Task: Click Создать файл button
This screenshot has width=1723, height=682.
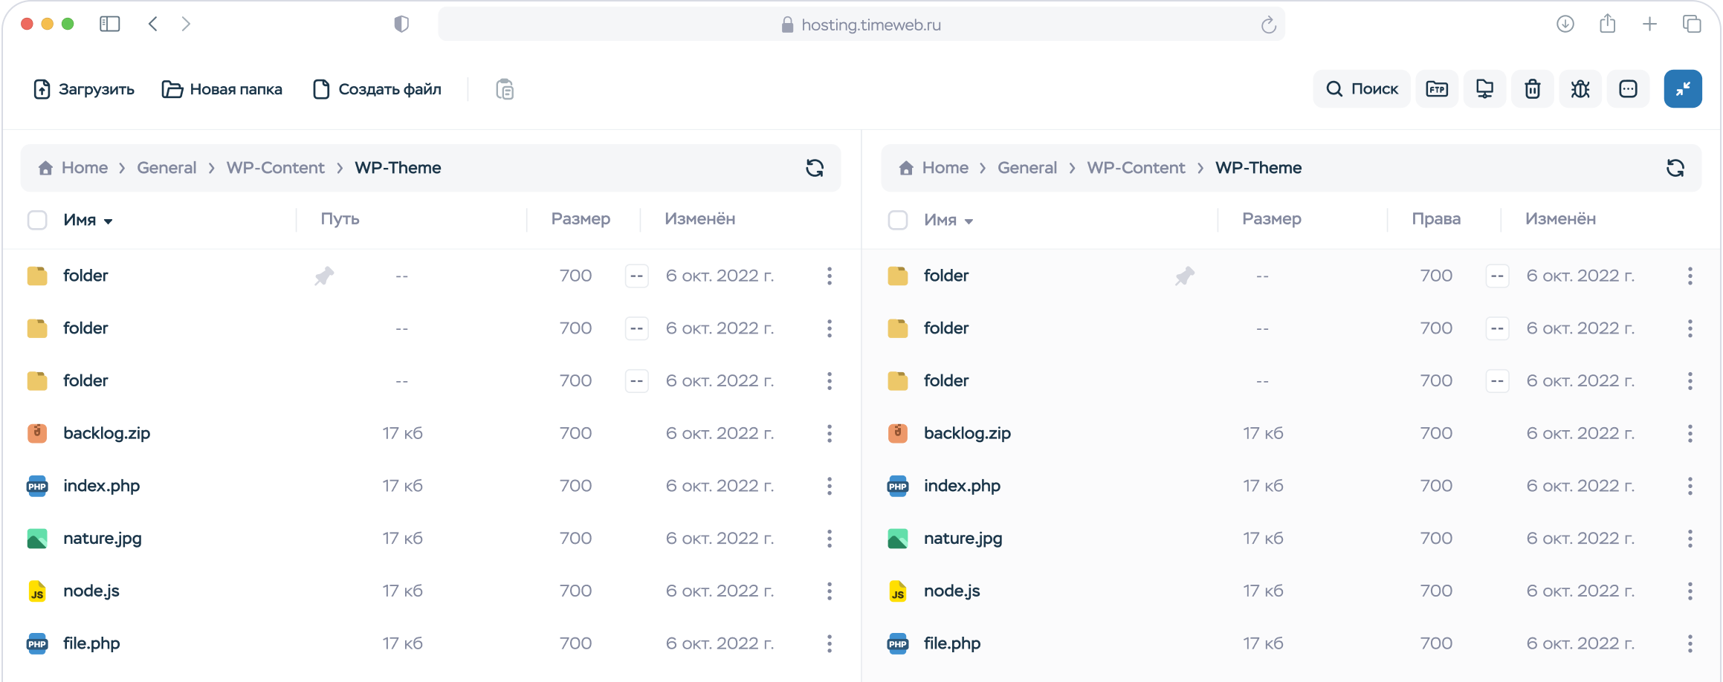Action: pyautogui.click(x=377, y=89)
